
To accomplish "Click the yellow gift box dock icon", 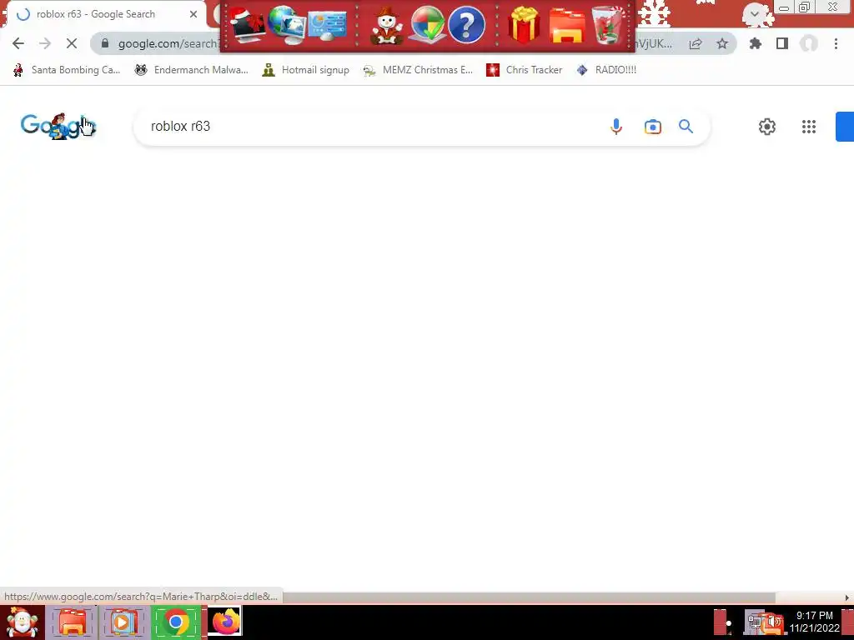I will (524, 25).
